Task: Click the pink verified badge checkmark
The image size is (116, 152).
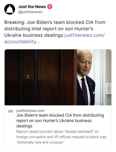Action: 50,7
